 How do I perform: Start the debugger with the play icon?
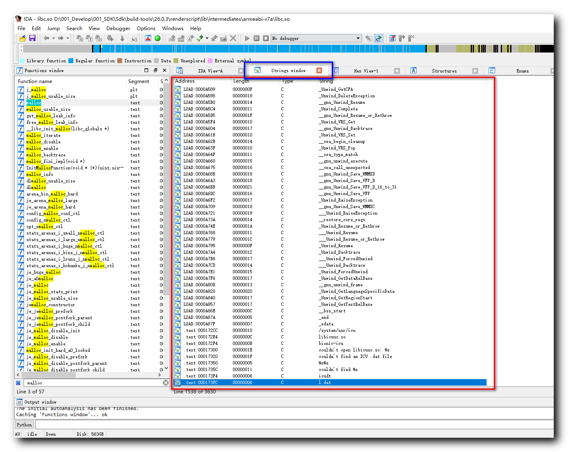[247, 38]
